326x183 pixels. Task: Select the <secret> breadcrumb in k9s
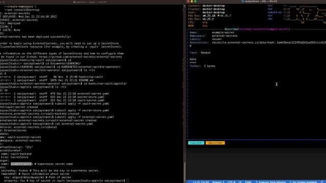point(196,143)
